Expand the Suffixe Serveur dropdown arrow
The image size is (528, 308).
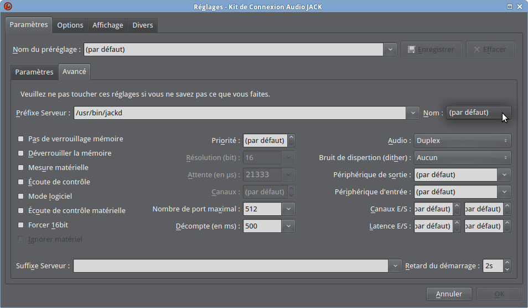pyautogui.click(x=395, y=265)
